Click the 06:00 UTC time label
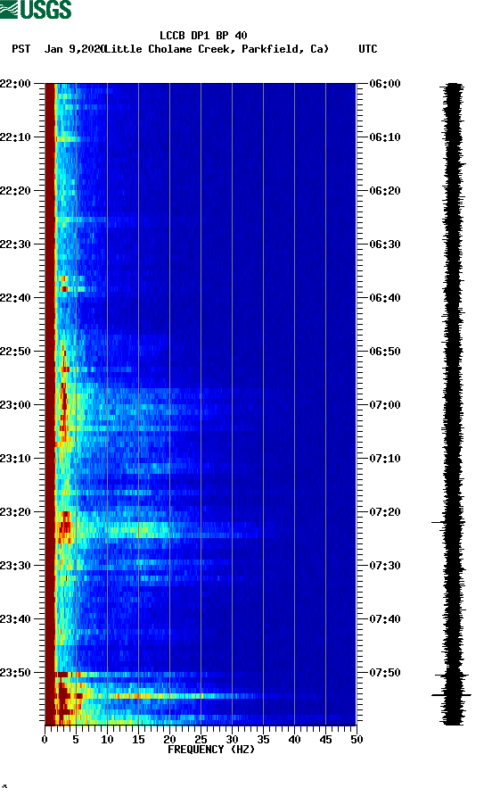 385,84
